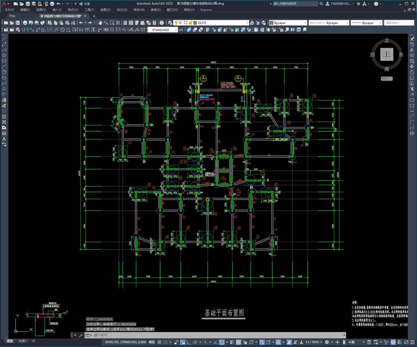
Task: Open the Customization menu icon in status bar
Action: click(x=413, y=342)
